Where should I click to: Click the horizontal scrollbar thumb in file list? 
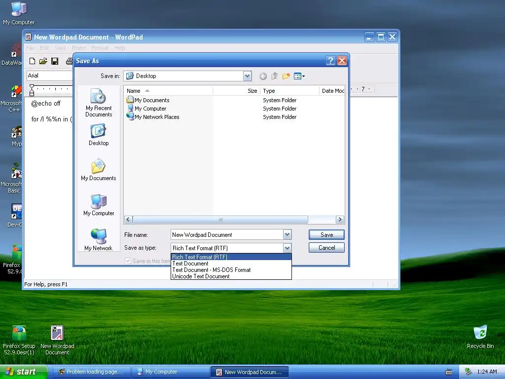point(220,220)
